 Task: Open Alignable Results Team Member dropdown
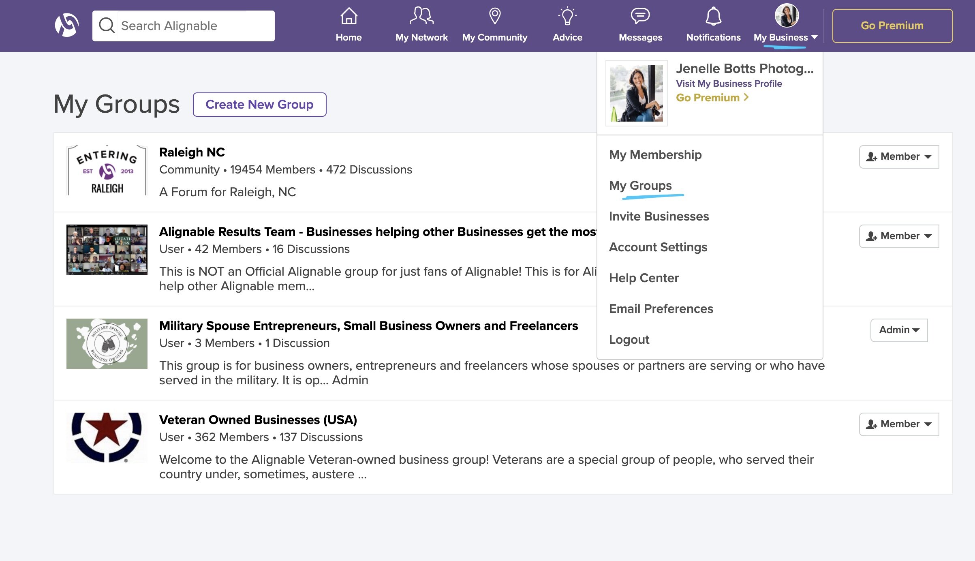(899, 236)
